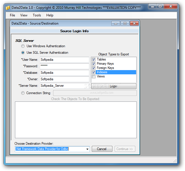
Task: Open the View menu
Action: tap(24, 15)
